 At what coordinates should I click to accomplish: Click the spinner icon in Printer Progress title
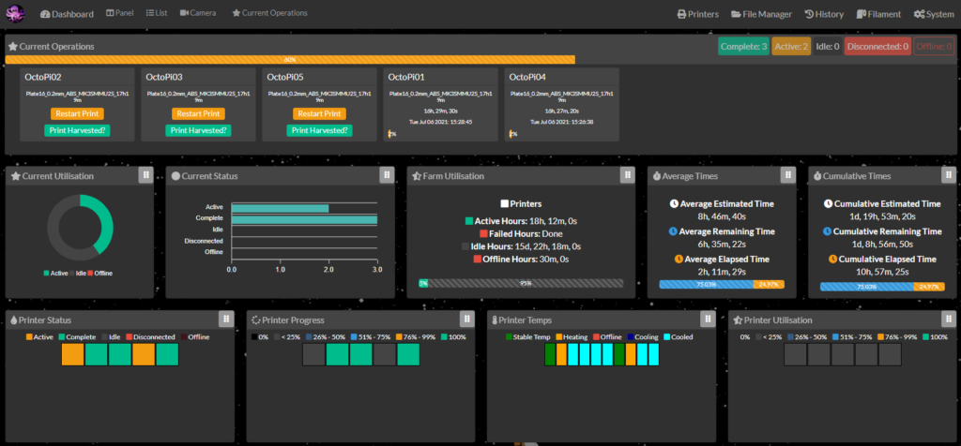(x=256, y=320)
